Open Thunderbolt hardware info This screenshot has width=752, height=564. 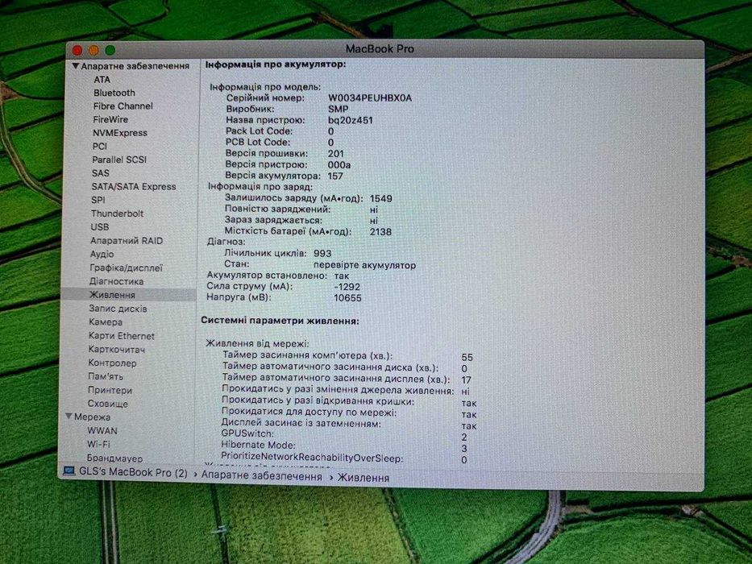pyautogui.click(x=117, y=214)
